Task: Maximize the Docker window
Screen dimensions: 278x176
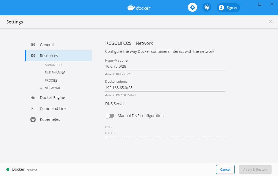Action: click(260, 4)
